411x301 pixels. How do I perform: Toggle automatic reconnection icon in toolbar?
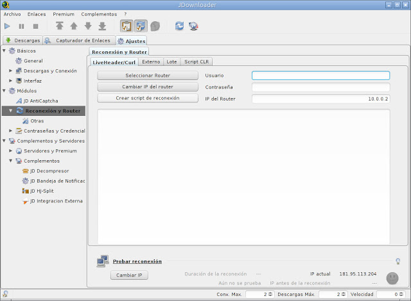pos(141,26)
